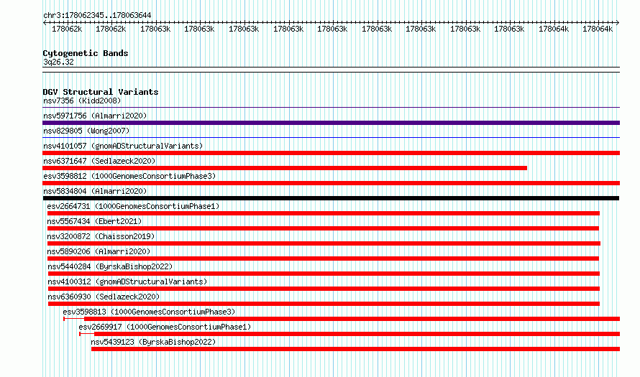Click nsv5567434 (Ebert2021) label
Viewport: 640px width, 377px height.
pos(94,221)
